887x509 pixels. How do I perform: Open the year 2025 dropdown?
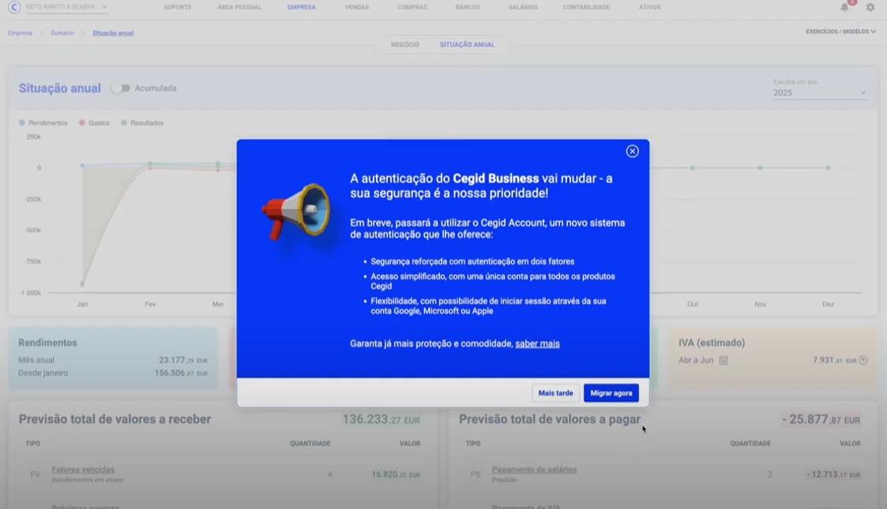(819, 93)
